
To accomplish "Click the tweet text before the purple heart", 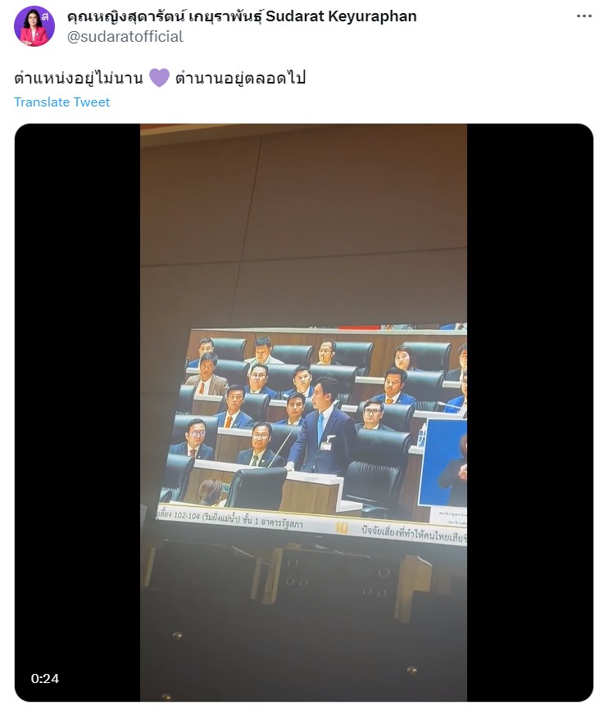I will [x=79, y=78].
